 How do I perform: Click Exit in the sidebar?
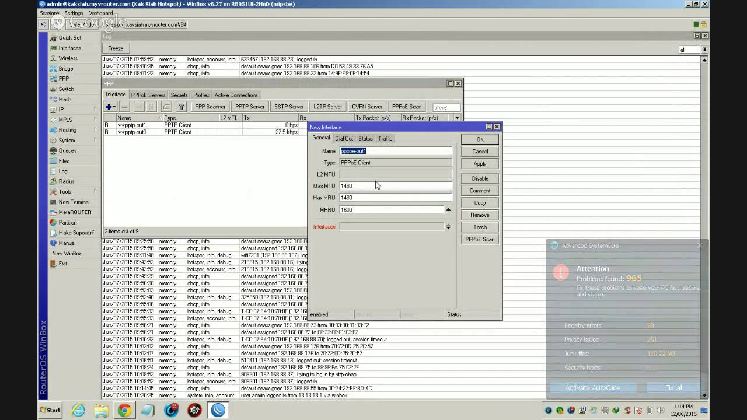(62, 264)
